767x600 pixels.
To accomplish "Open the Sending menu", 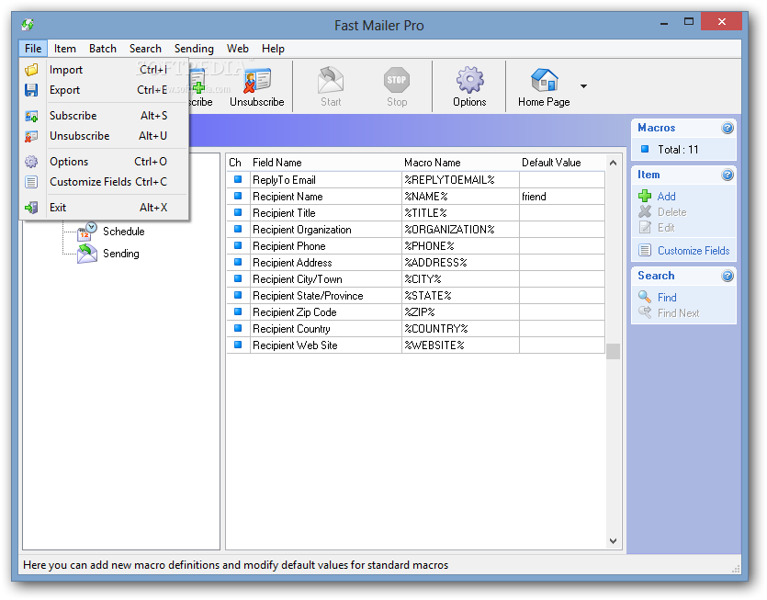I will [x=194, y=49].
